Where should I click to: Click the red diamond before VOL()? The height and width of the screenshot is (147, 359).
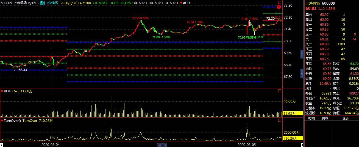[2, 91]
